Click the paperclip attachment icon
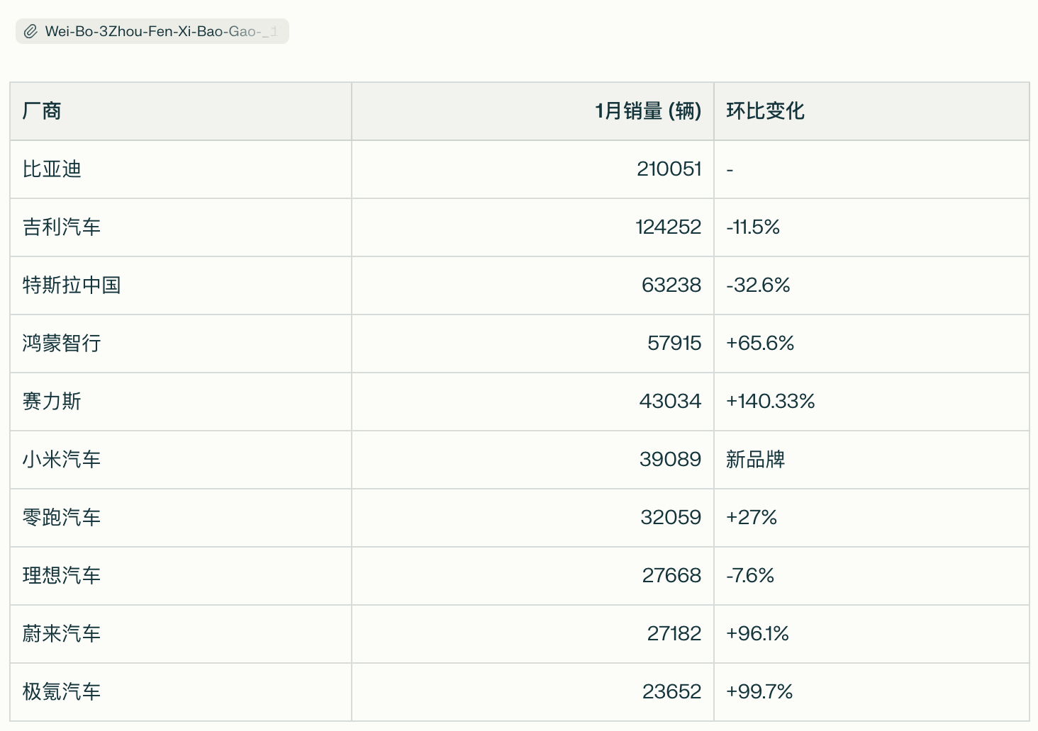The width and height of the screenshot is (1038, 731). coord(30,32)
